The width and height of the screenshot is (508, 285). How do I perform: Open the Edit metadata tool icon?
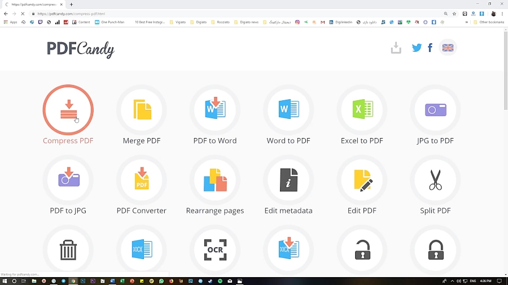coord(288,180)
